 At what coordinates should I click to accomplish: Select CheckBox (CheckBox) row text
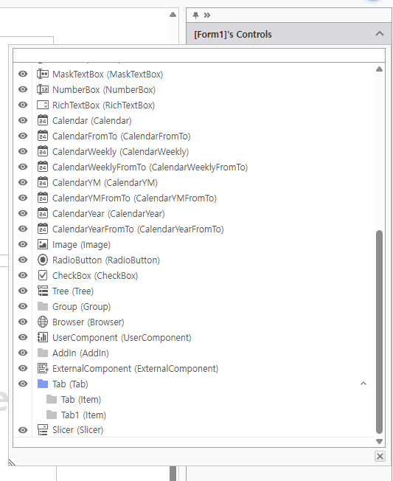click(x=95, y=276)
